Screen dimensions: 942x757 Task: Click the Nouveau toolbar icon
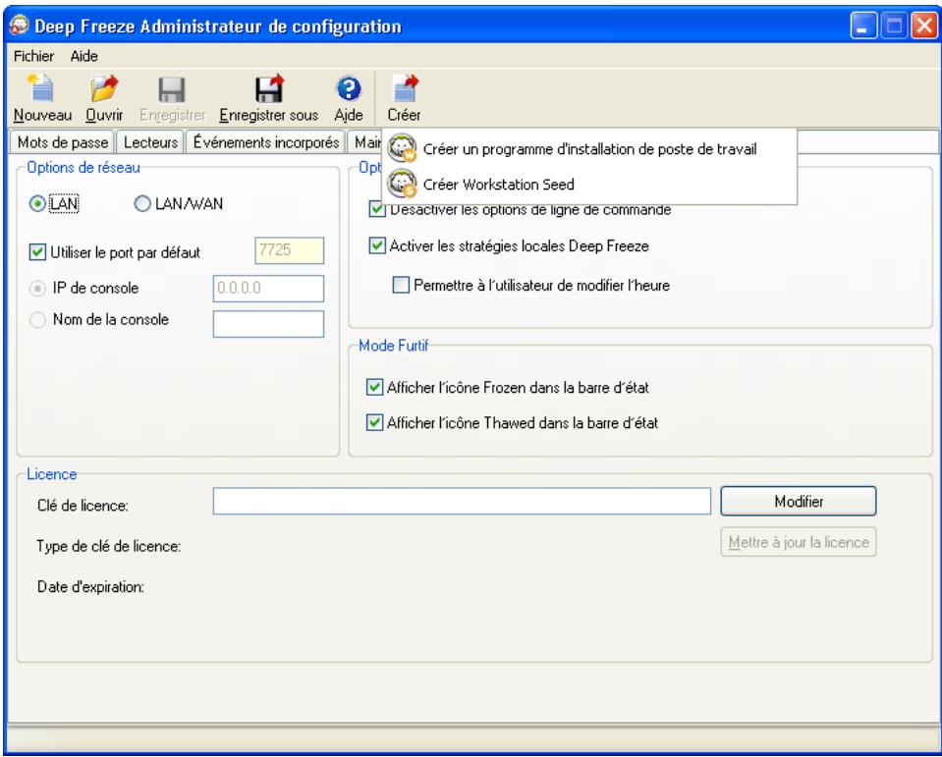coord(42,88)
